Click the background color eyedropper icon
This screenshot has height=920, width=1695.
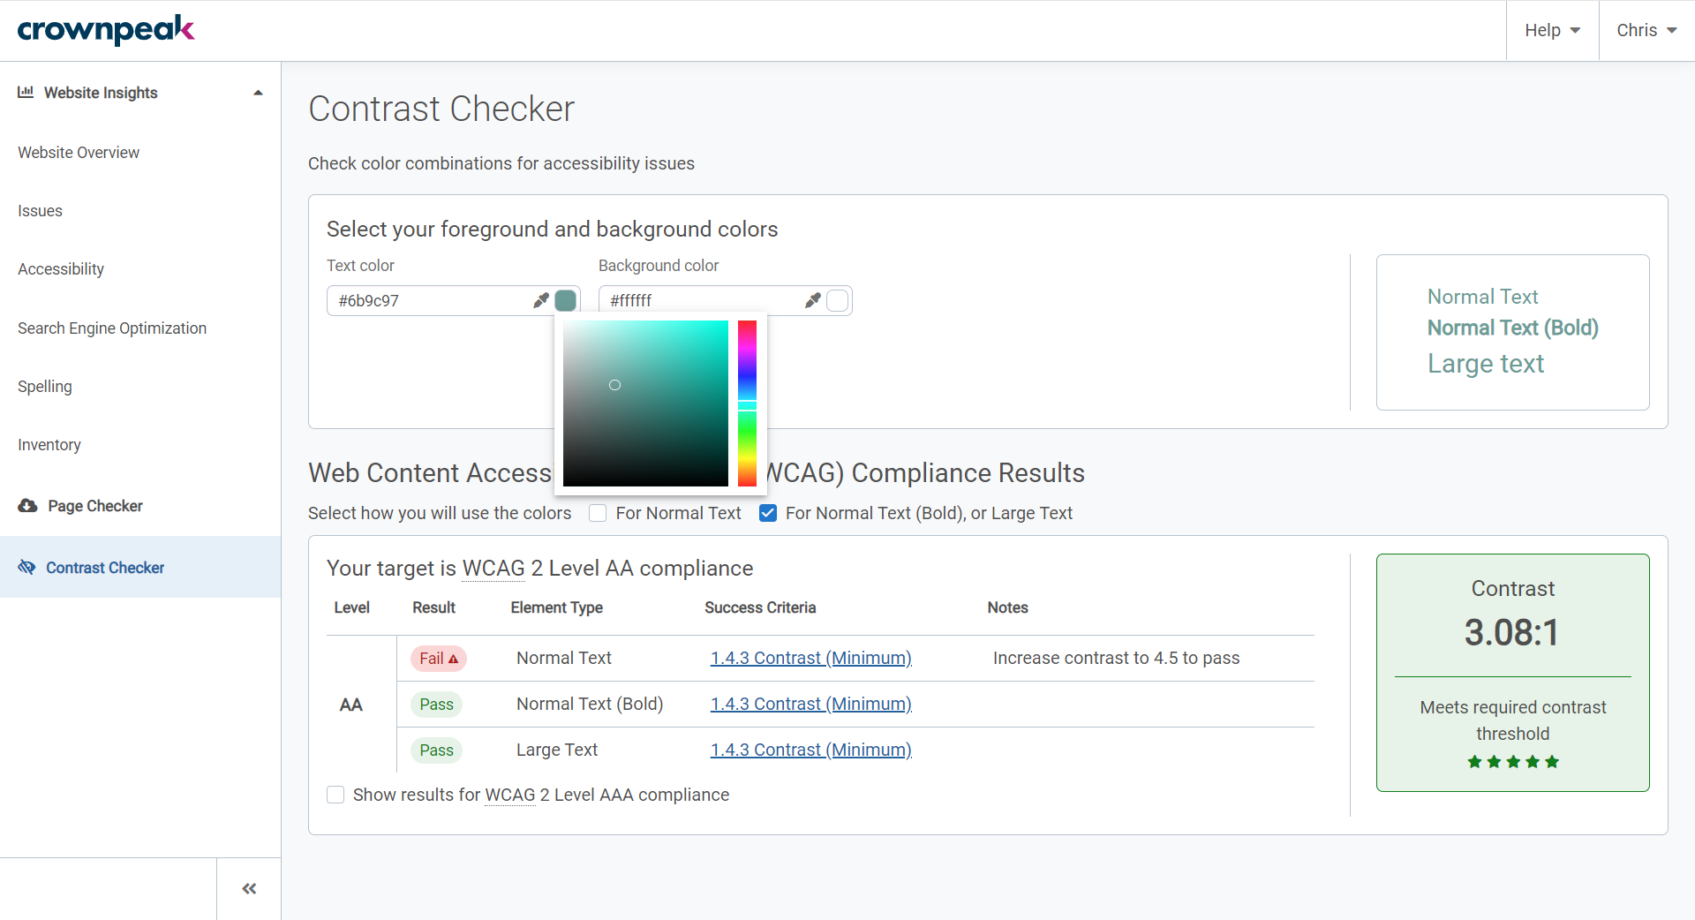812,300
